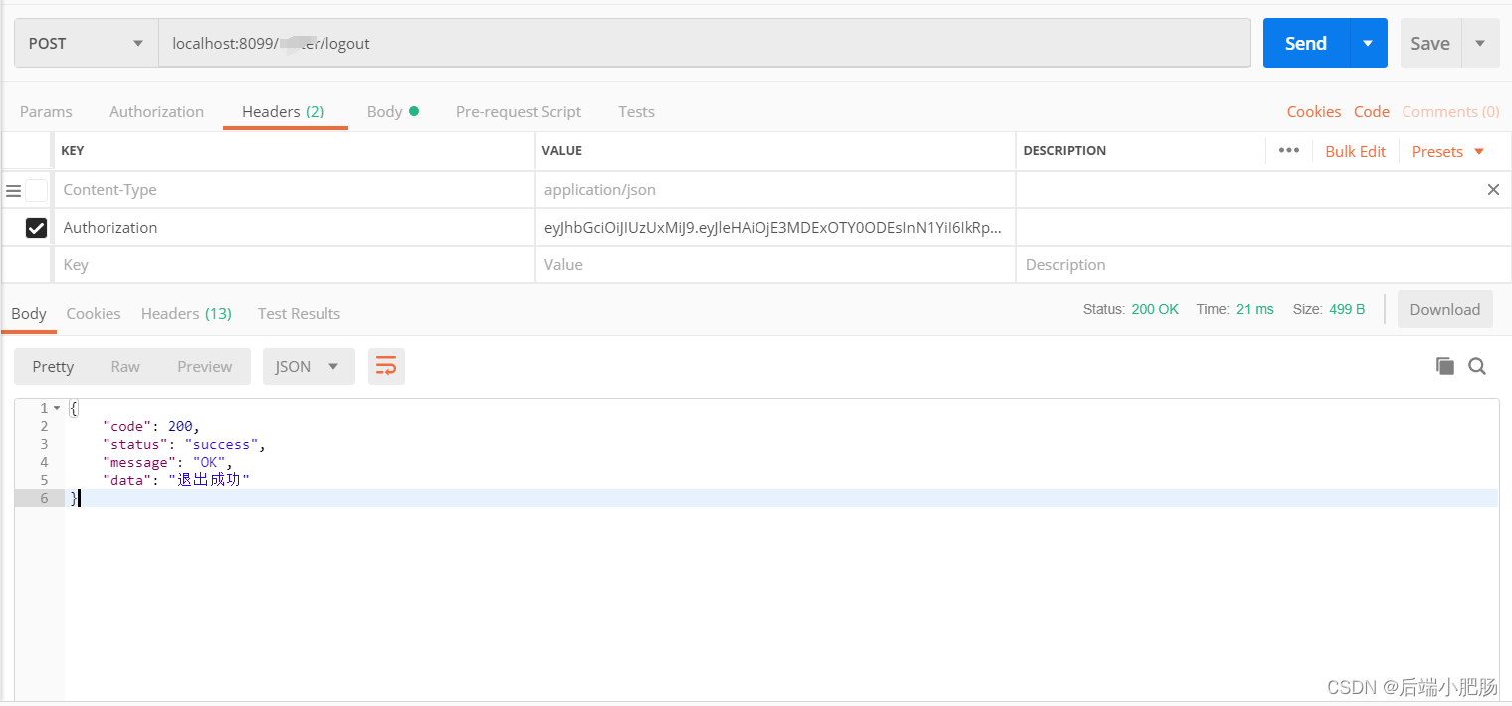1512x706 pixels.
Task: Open the JSON response format dropdown
Action: tap(309, 365)
